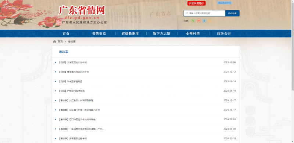Click the 分享 label text

186,21
